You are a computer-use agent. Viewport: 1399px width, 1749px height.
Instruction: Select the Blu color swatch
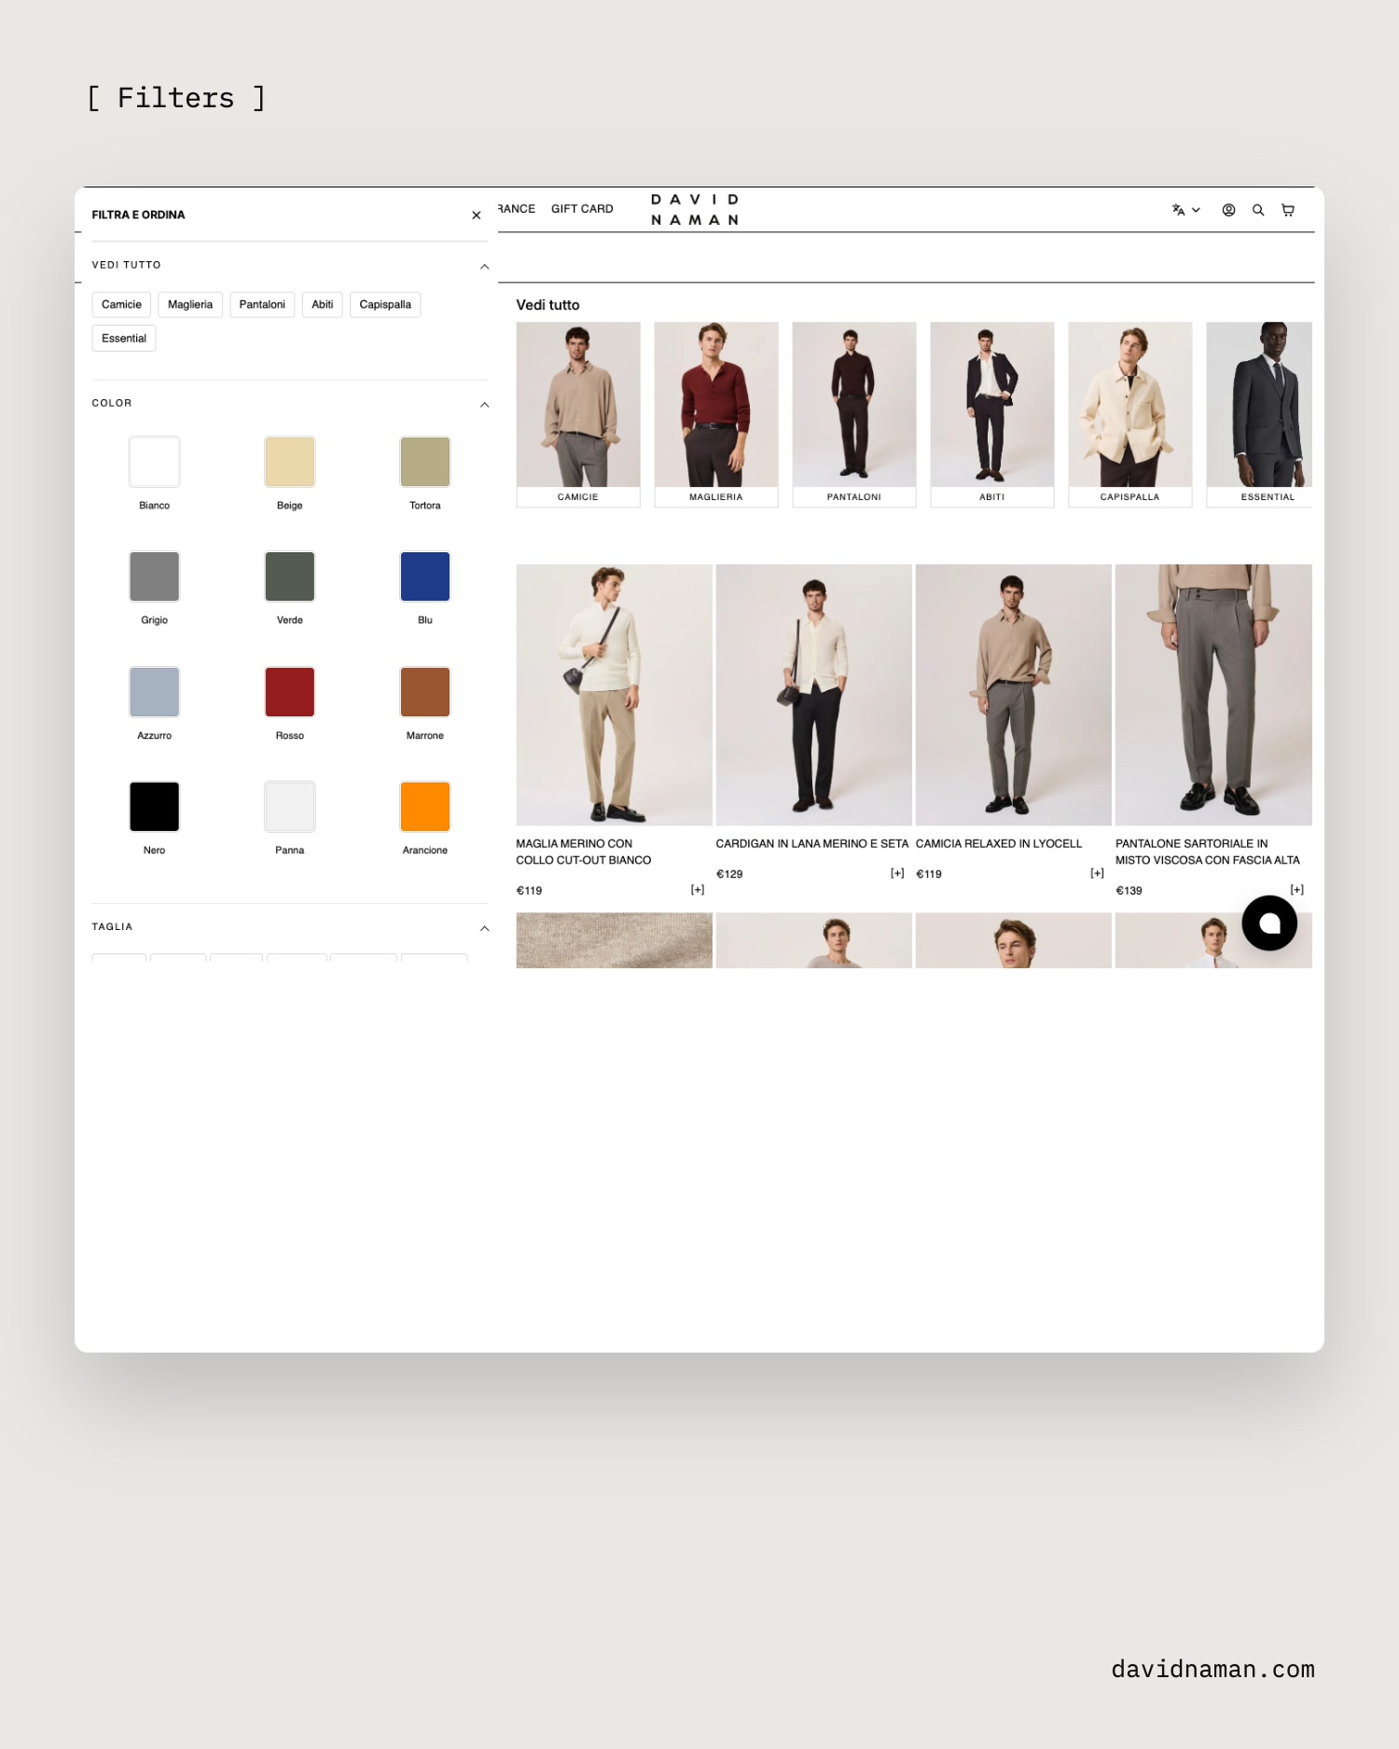coord(425,576)
